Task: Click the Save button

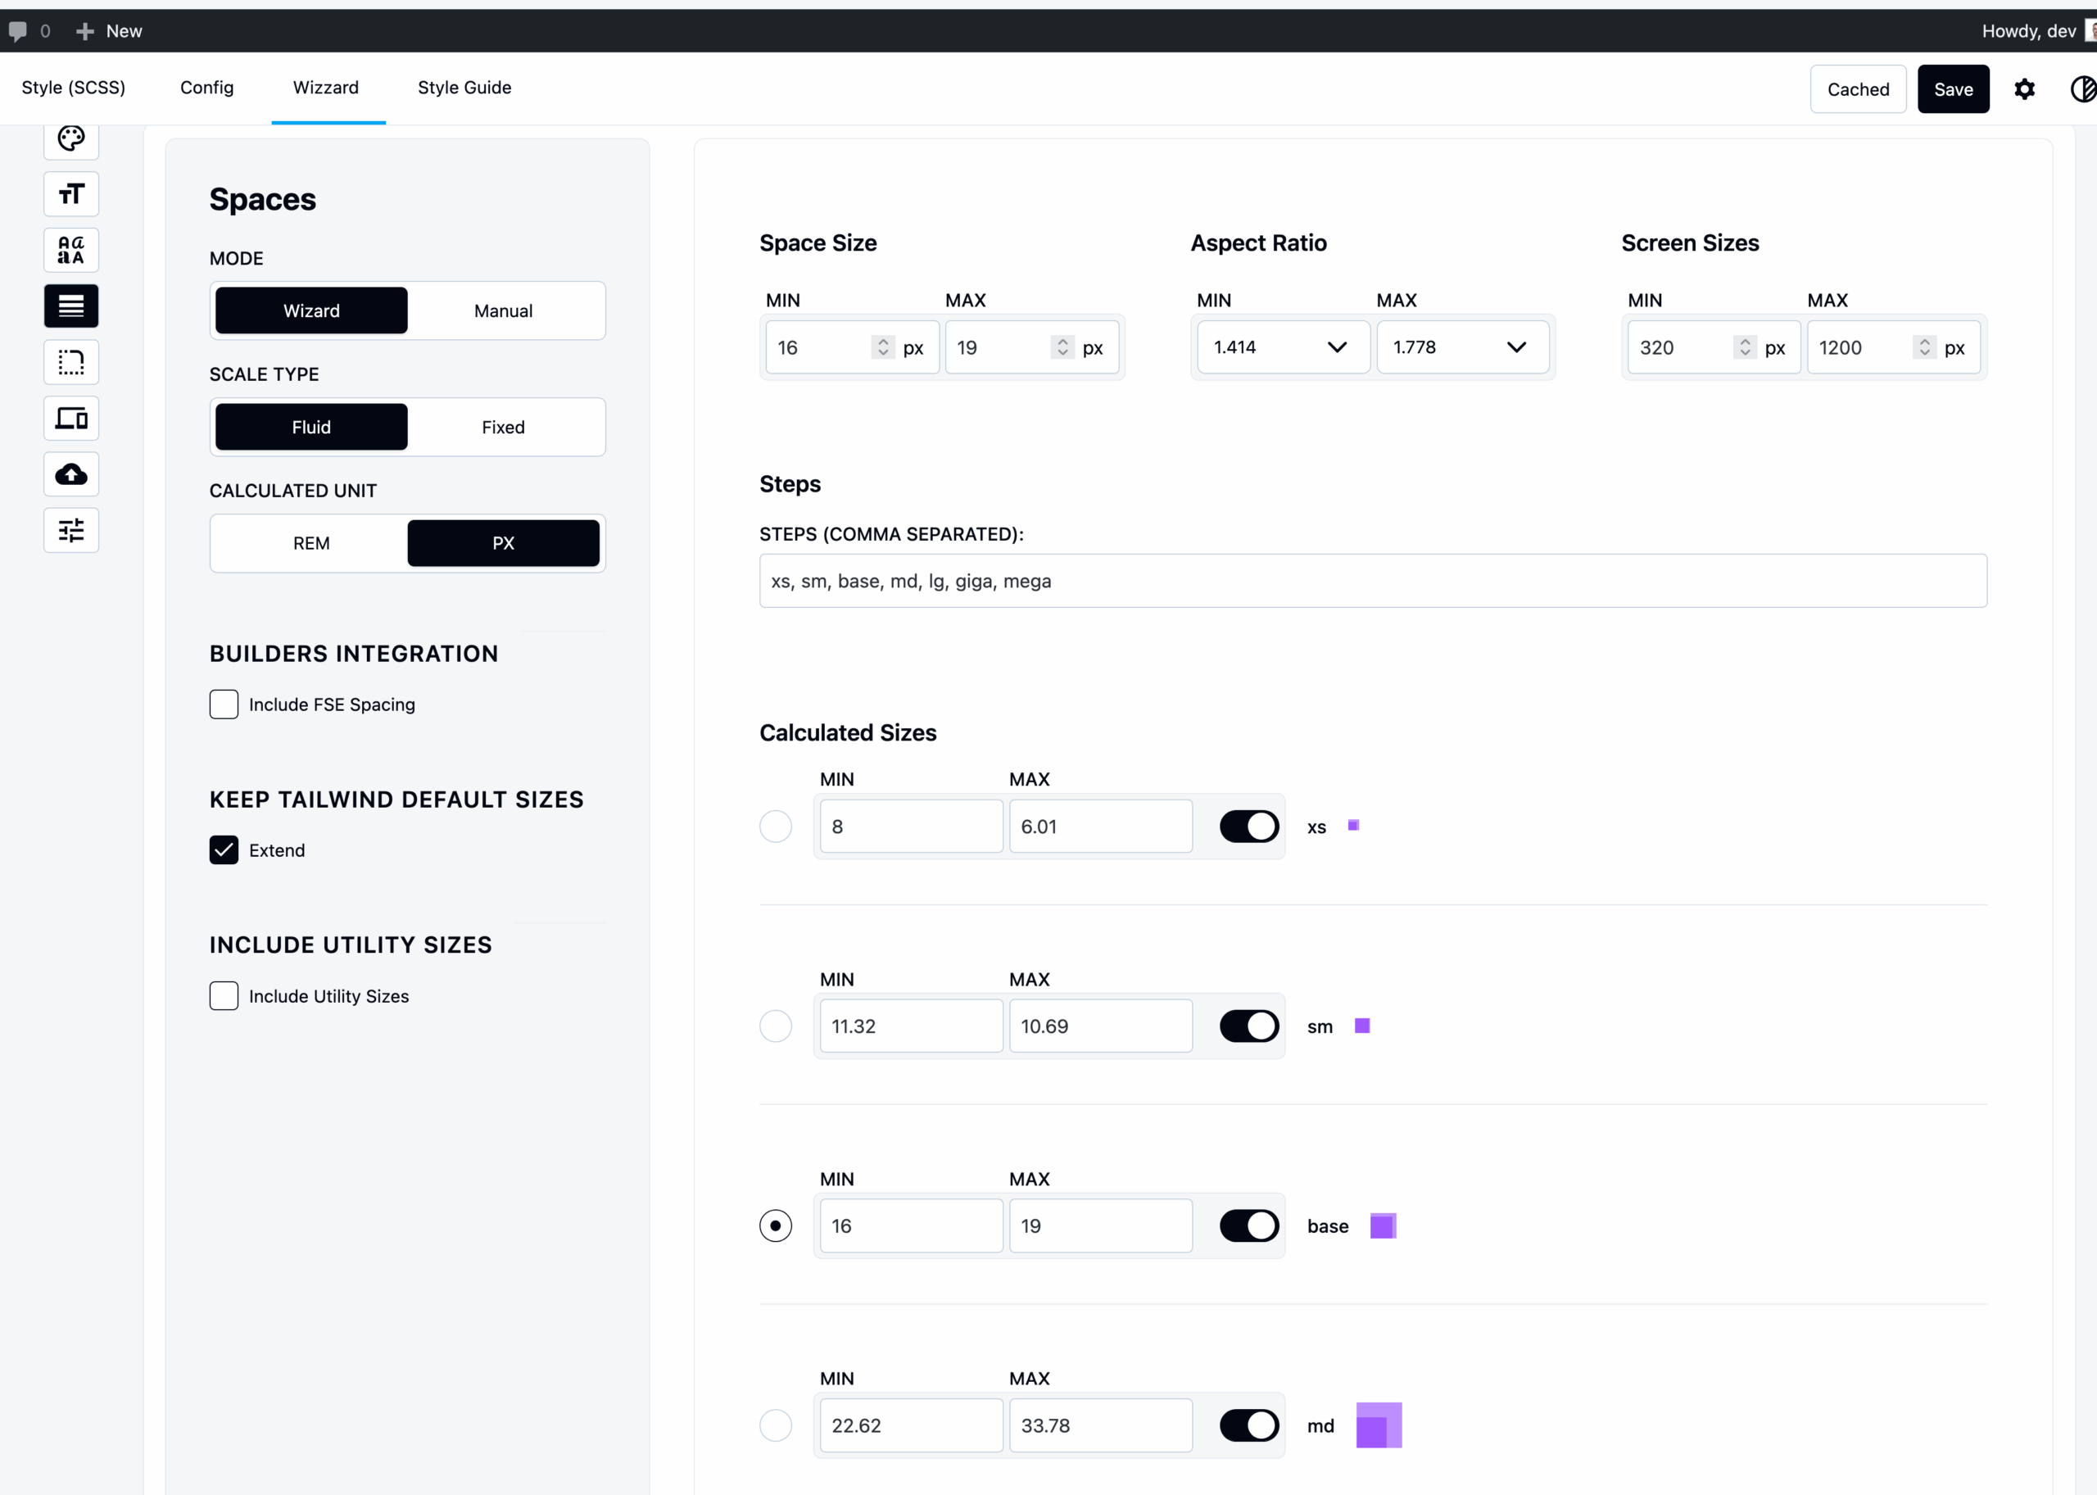Action: pos(1954,88)
